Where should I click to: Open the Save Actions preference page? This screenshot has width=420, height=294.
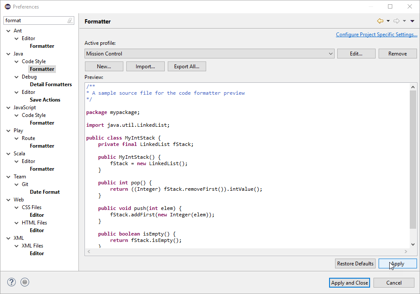[45, 99]
